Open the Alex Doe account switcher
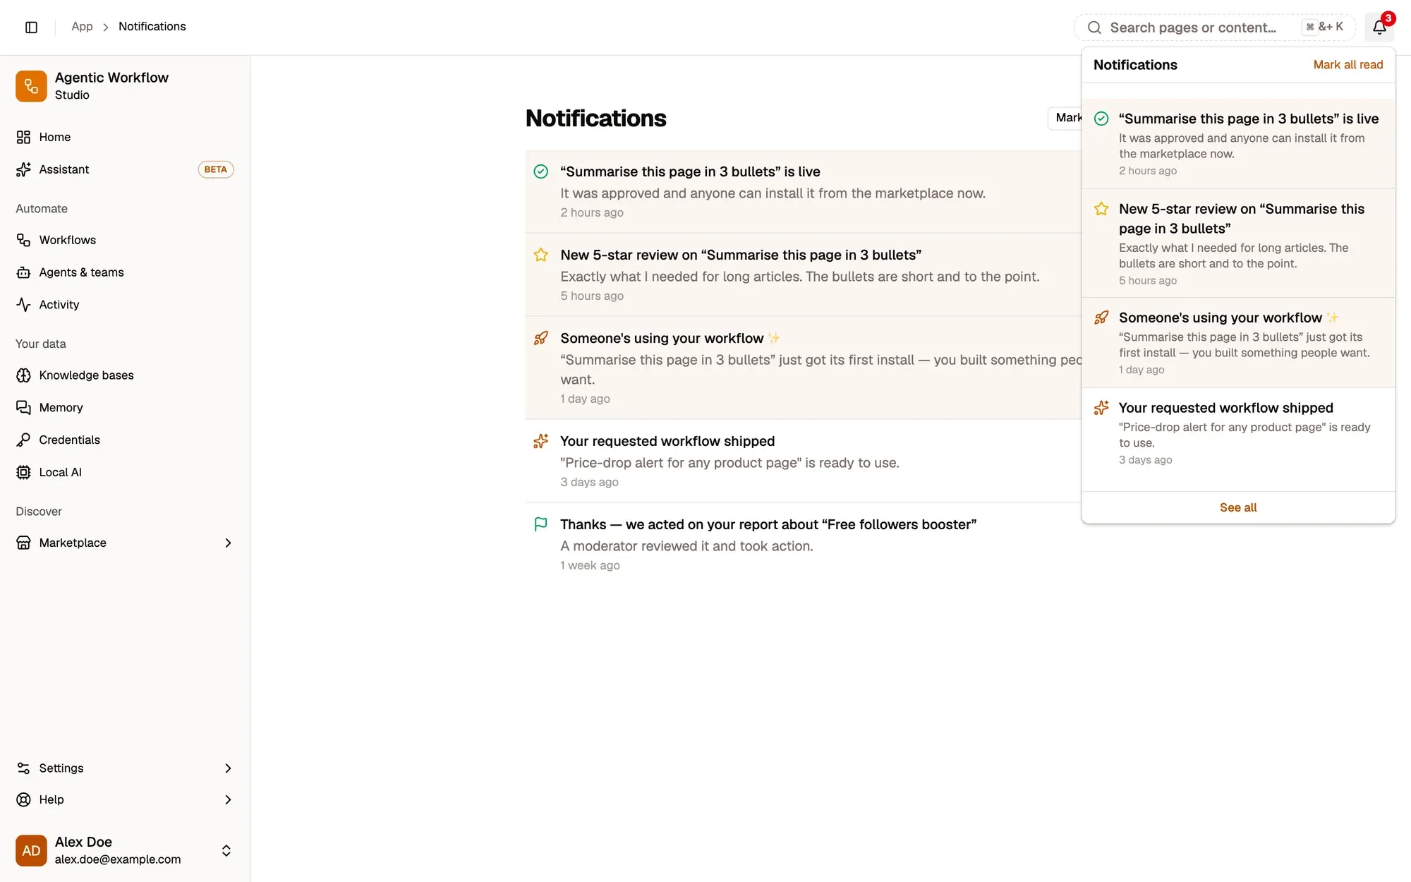Screen dimensions: 1411x882 [x=125, y=850]
